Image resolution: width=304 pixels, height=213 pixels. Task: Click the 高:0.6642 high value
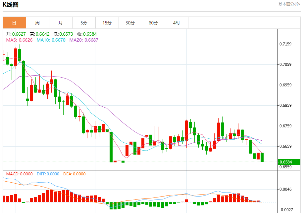click(x=39, y=34)
